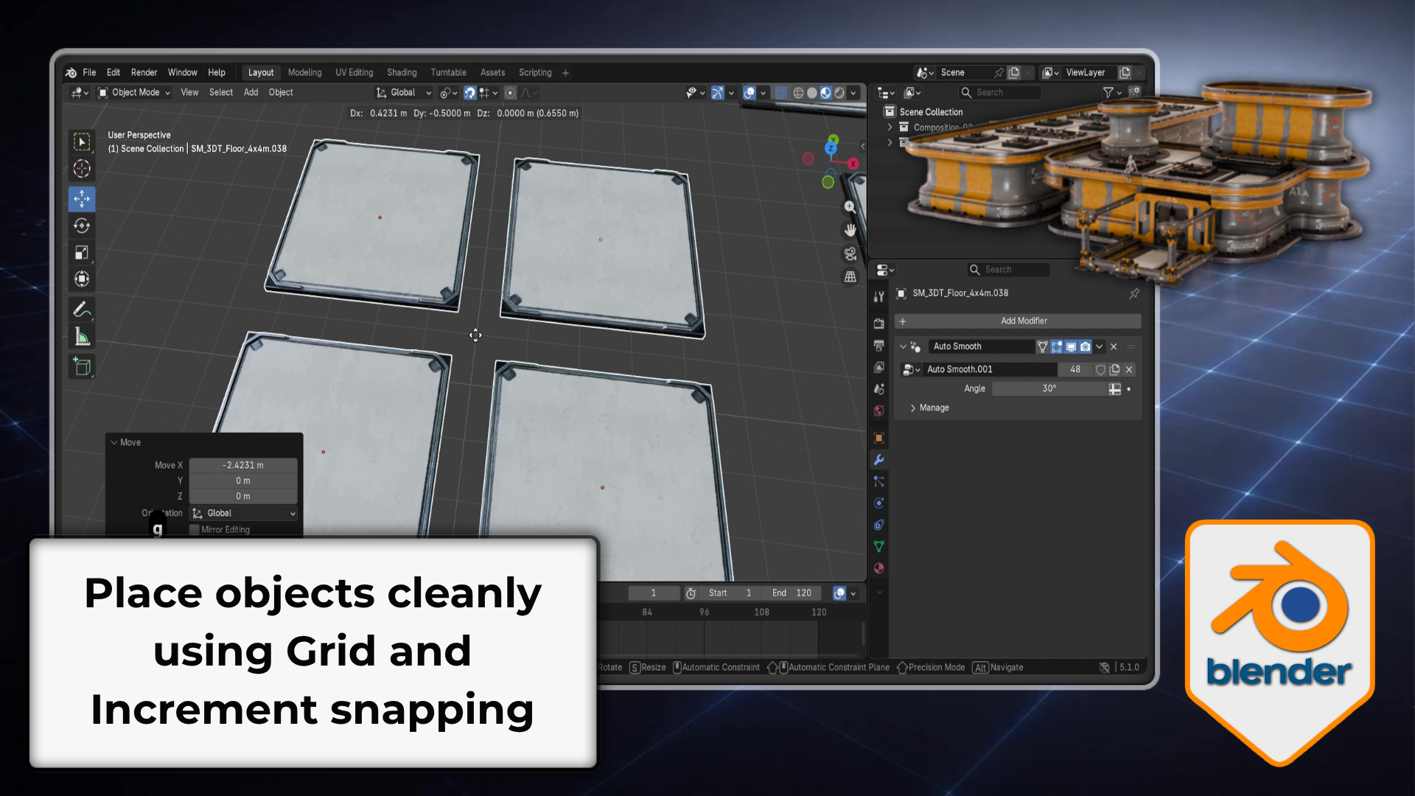Click the Add Modifier button

1018,321
